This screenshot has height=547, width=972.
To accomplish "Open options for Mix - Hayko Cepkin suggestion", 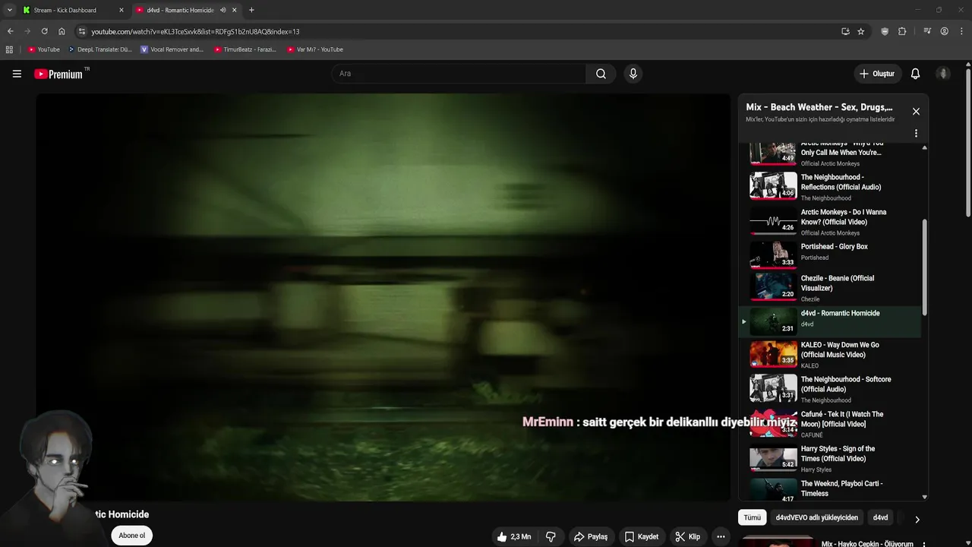I will click(x=923, y=544).
